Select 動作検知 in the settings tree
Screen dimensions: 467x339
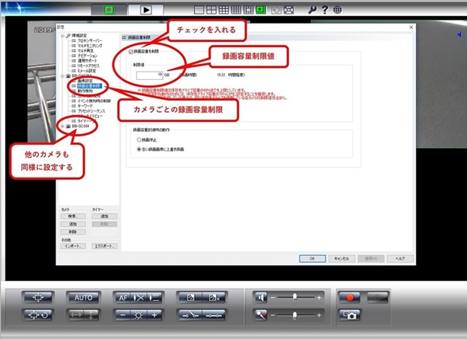(x=85, y=91)
